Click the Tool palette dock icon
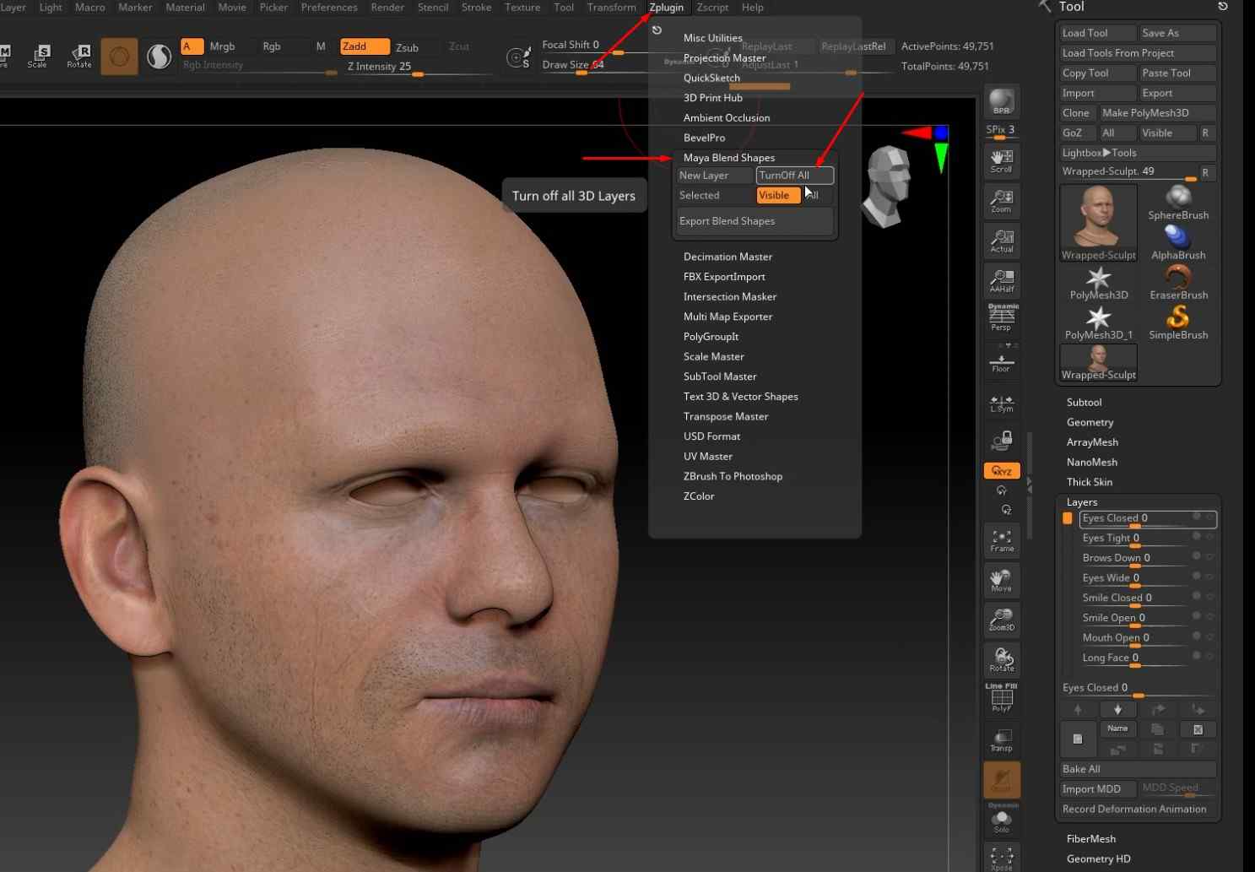The width and height of the screenshot is (1255, 872). 1222,7
